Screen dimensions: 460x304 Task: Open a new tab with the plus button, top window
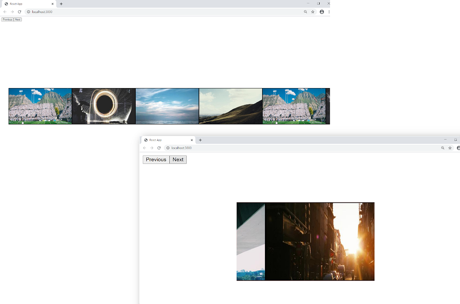point(61,4)
